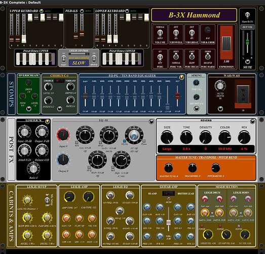Click the Overscream DRIVE knob

click(28, 83)
